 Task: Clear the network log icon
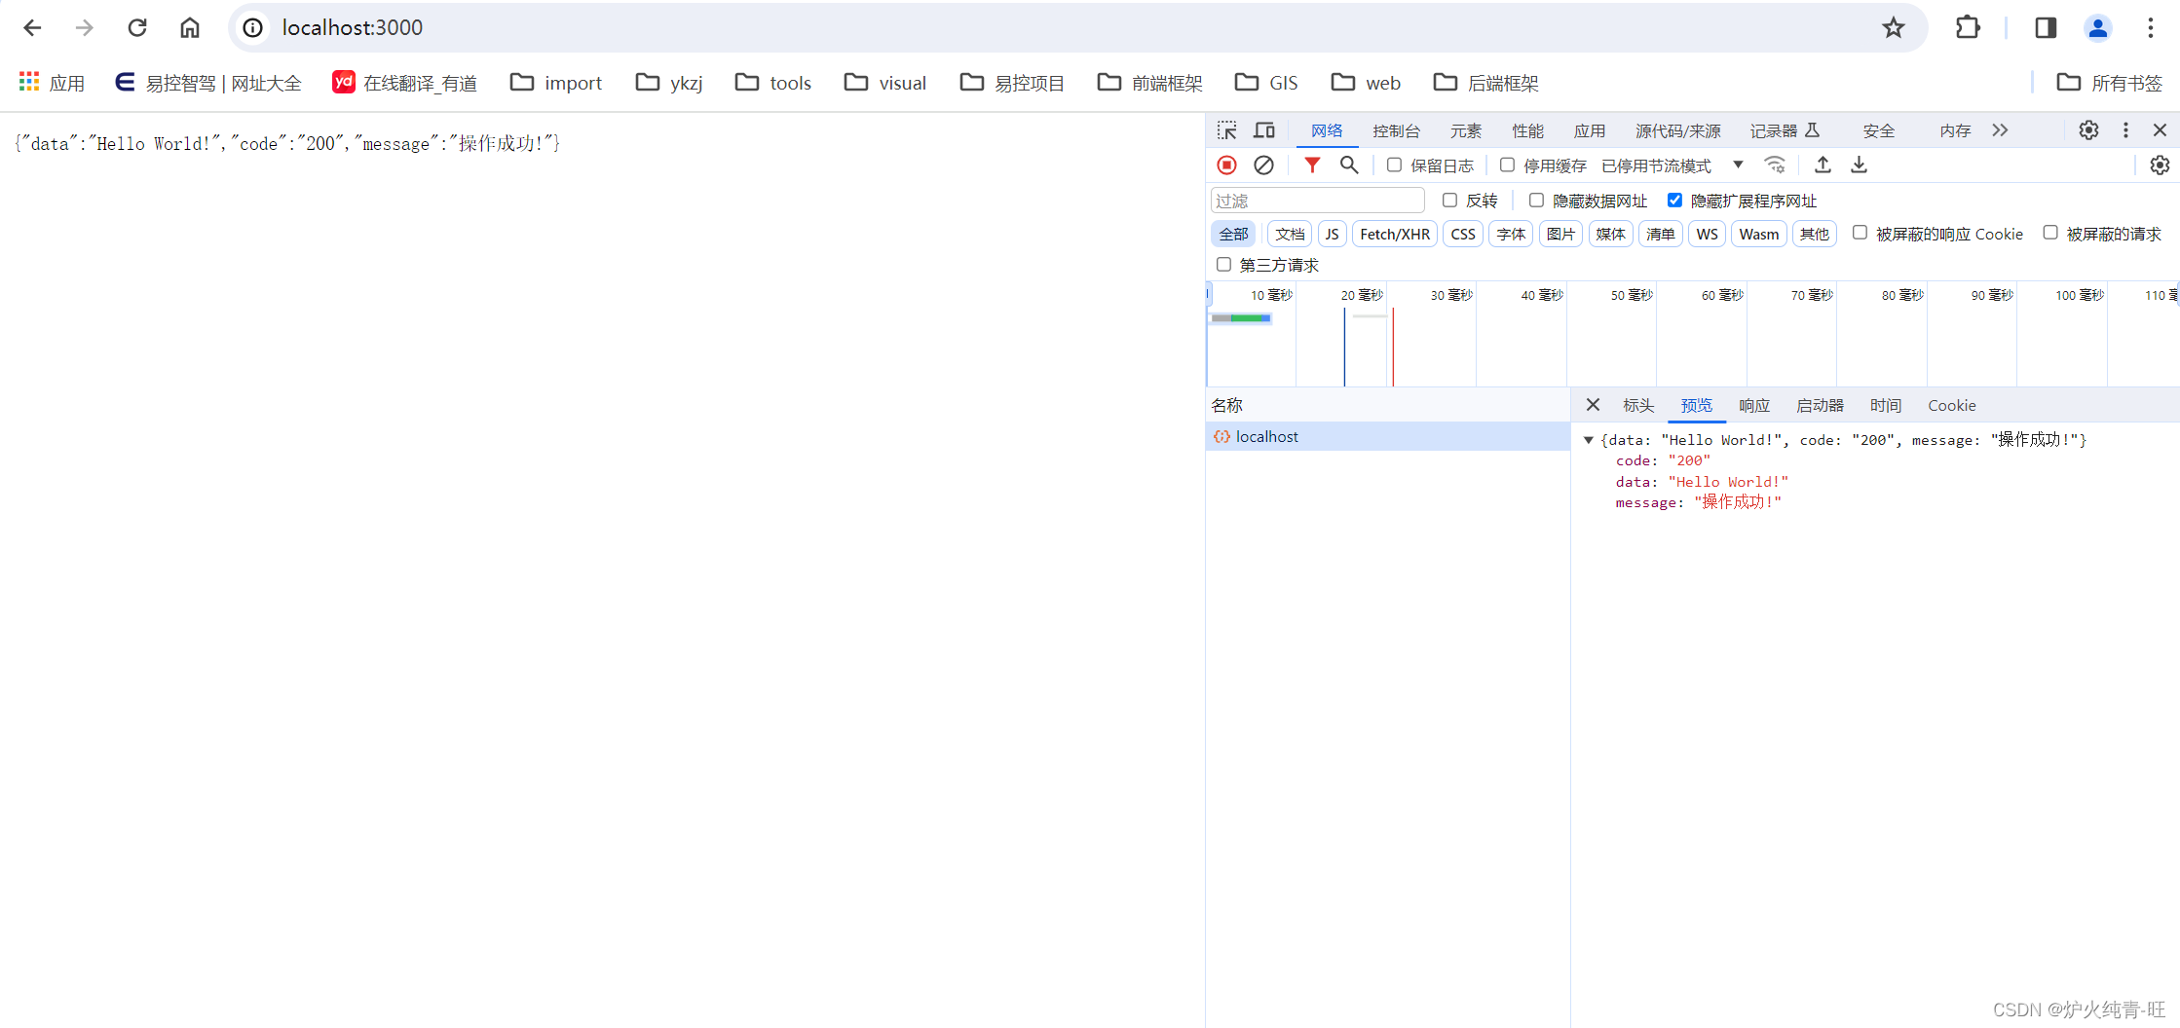point(1263,165)
